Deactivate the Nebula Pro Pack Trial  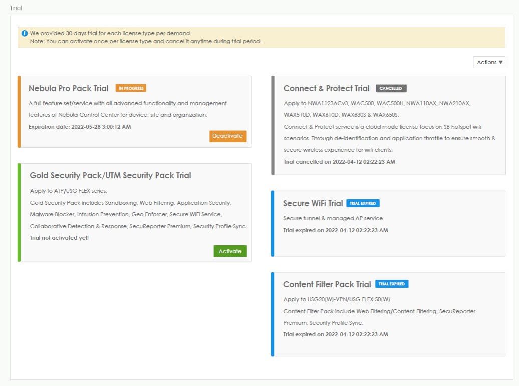click(x=228, y=136)
